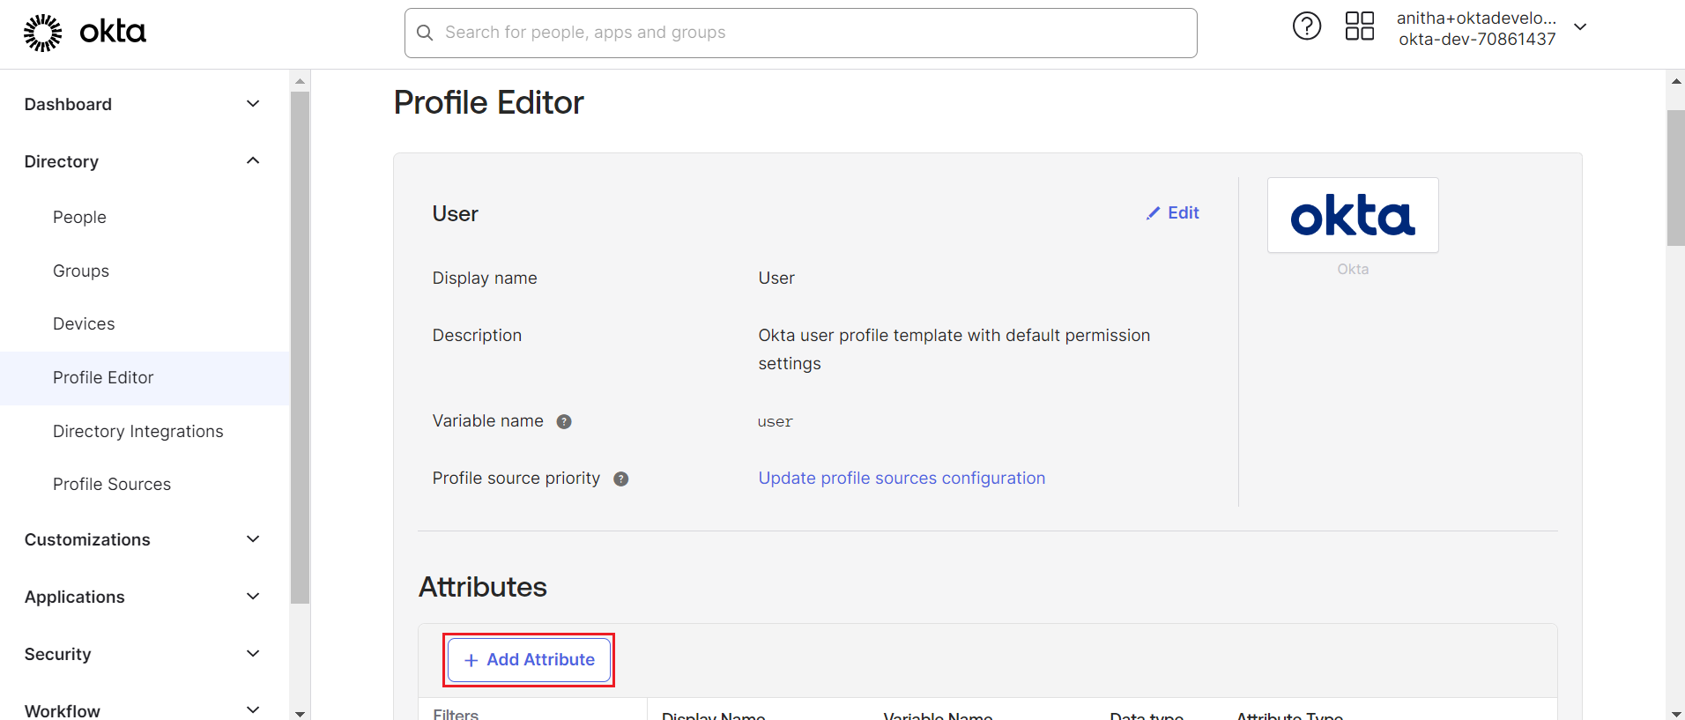Open Directory Integrations

tap(138, 431)
